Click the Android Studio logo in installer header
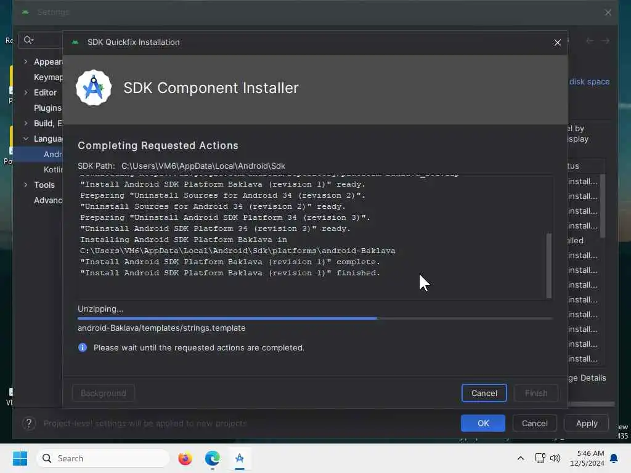Screen dimensions: 631x473 [x=94, y=87]
